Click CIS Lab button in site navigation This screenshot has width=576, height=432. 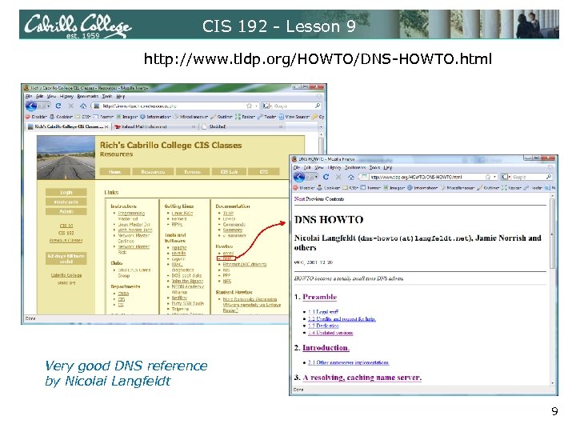[229, 171]
